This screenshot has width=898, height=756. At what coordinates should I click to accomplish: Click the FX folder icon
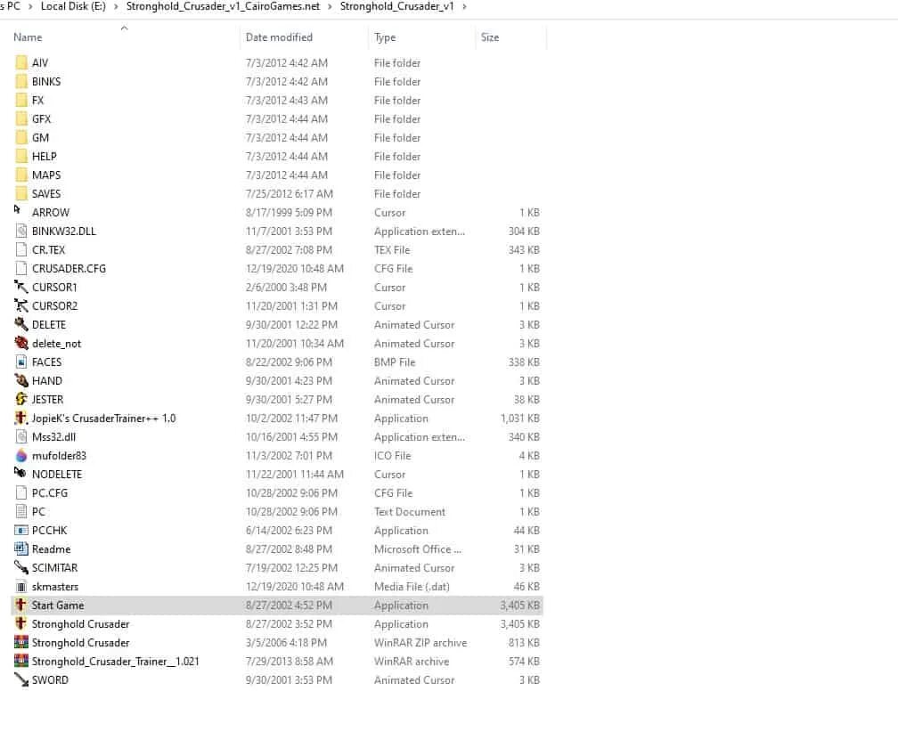point(21,100)
